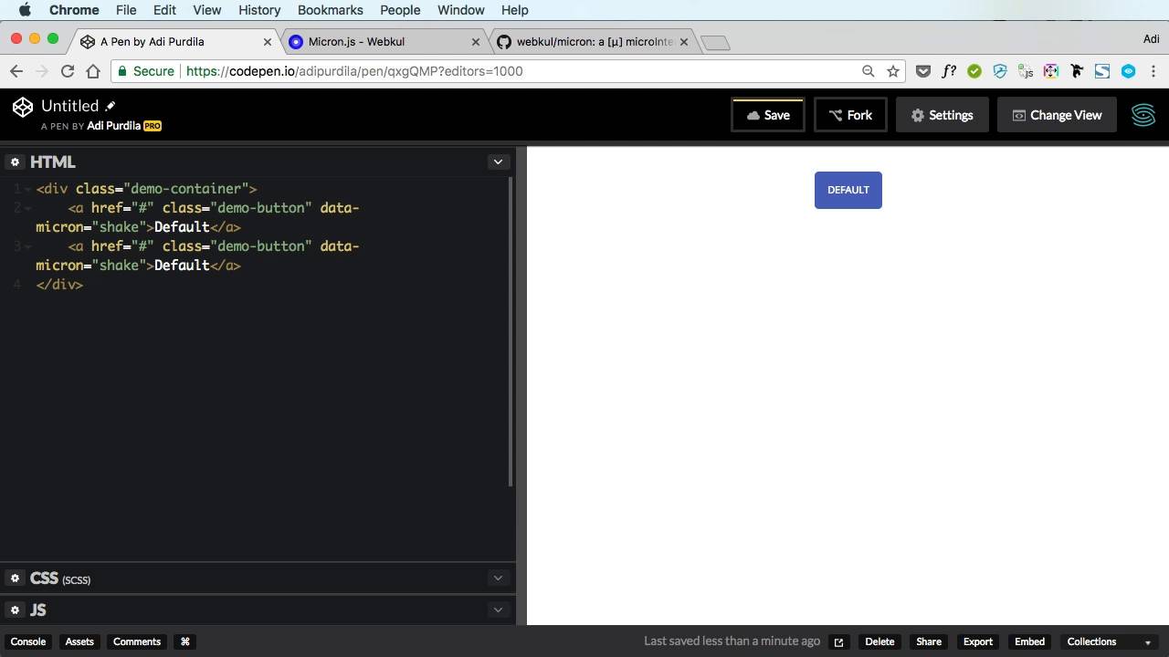Open the Help menu
Image resolution: width=1169 pixels, height=657 pixels.
point(515,10)
